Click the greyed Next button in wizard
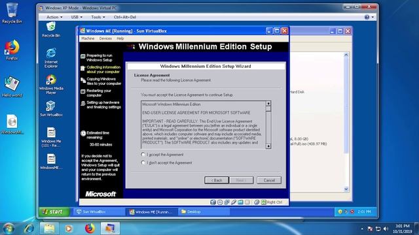 pos(242,180)
